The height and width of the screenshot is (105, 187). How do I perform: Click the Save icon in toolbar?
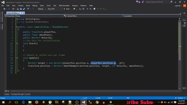point(21,9)
